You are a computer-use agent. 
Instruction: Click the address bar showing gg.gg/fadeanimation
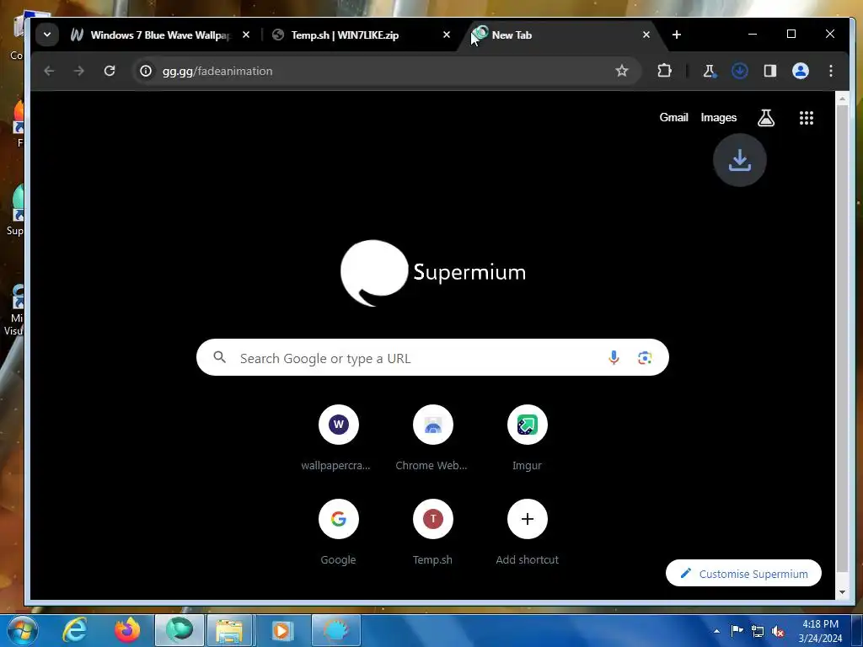[385, 71]
